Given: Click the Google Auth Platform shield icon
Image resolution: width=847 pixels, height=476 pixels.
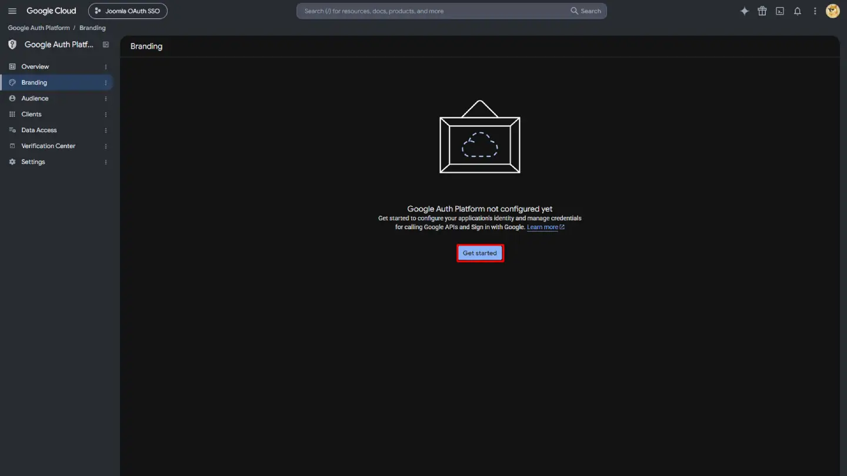Looking at the screenshot, I should click(12, 45).
